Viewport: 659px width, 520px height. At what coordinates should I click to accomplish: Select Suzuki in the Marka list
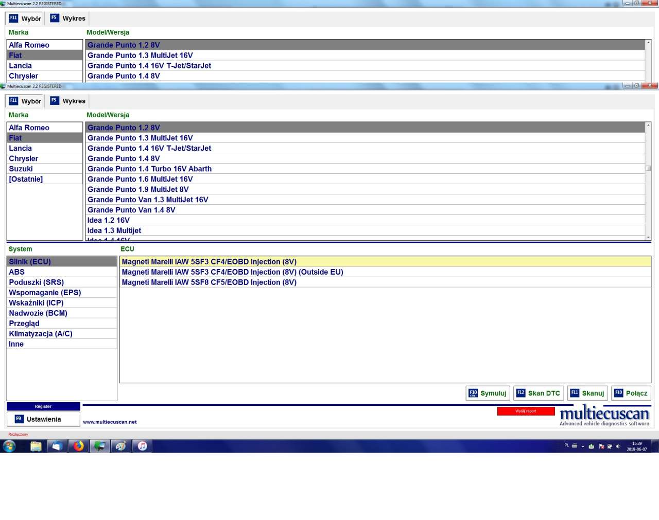point(21,169)
